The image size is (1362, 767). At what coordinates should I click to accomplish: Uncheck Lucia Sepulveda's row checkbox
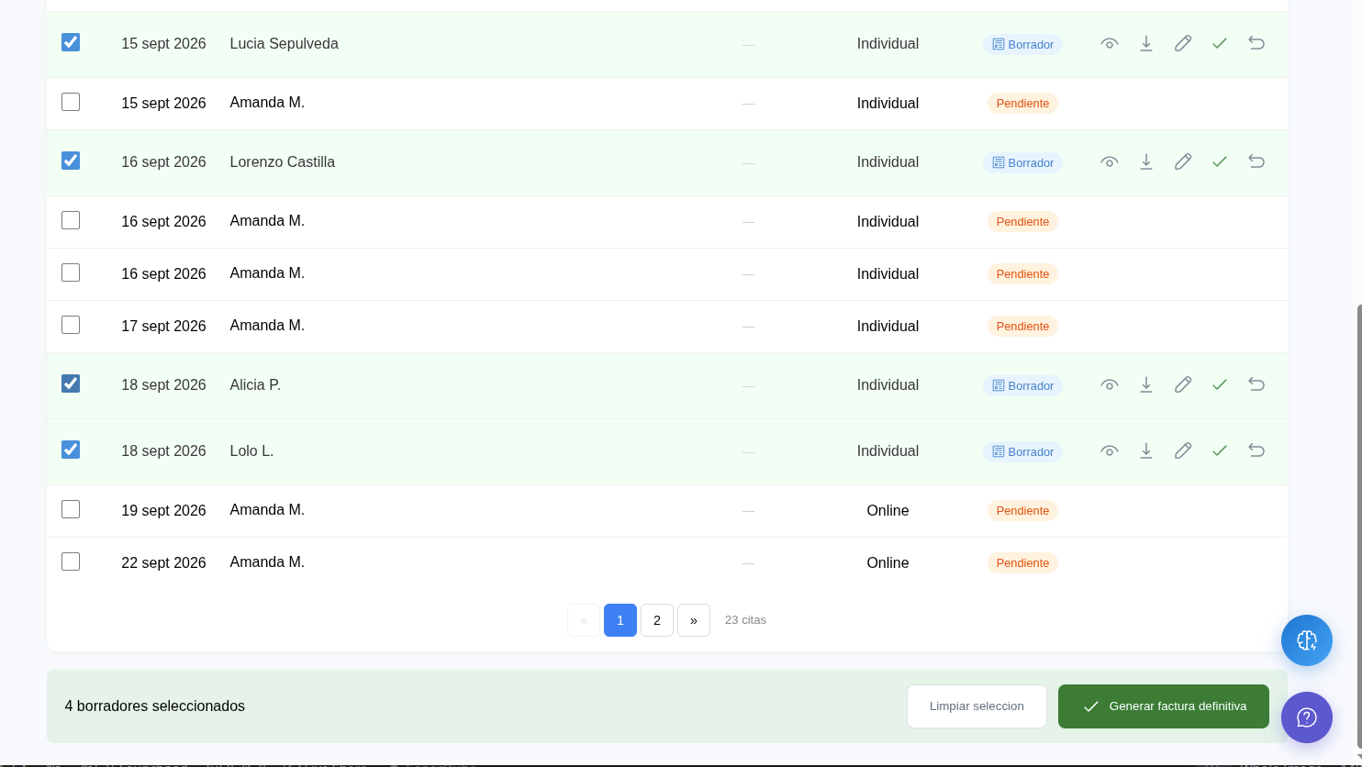[71, 42]
